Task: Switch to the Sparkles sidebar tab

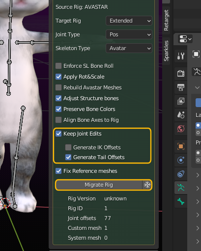Action: point(166,51)
